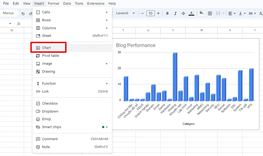Viewport: 263px width, 156px height.
Task: Decrease font size with minus button
Action: coord(142,13)
